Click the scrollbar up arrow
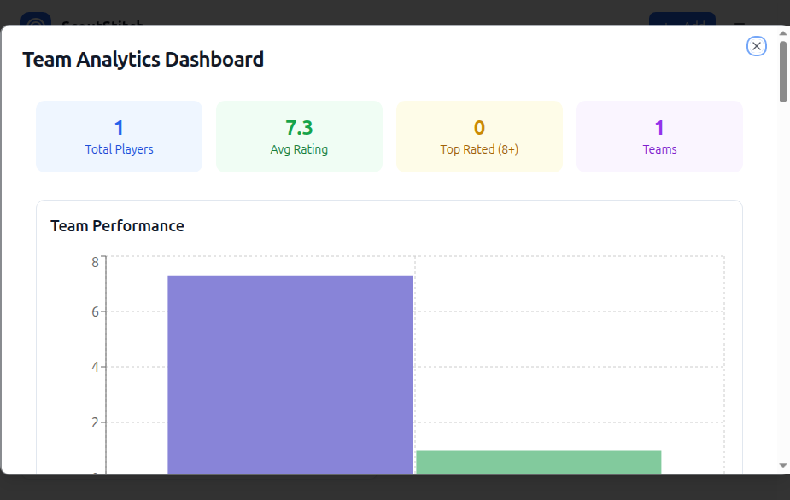790x500 pixels. pos(781,32)
